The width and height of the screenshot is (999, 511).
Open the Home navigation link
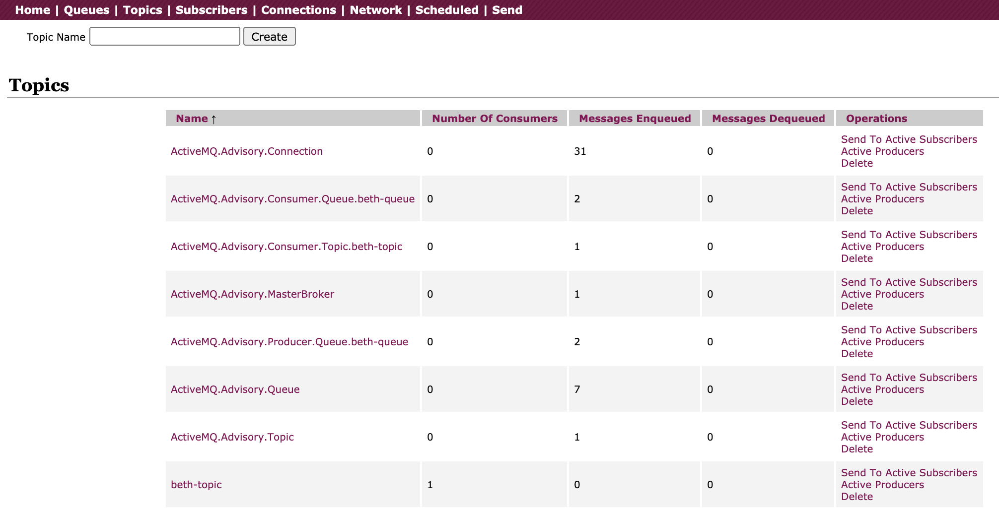coord(32,10)
